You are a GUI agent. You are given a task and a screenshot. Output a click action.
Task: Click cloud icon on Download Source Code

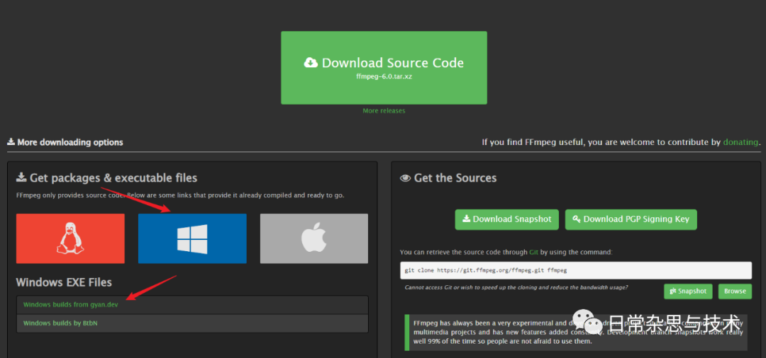(311, 63)
